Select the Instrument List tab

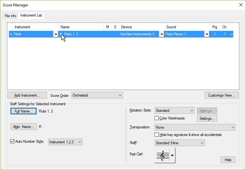[31, 16]
